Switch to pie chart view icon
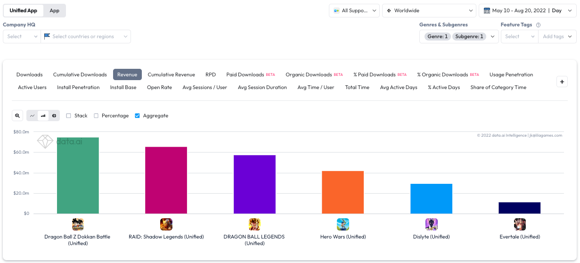Viewport: 580px width, 263px height. point(54,115)
